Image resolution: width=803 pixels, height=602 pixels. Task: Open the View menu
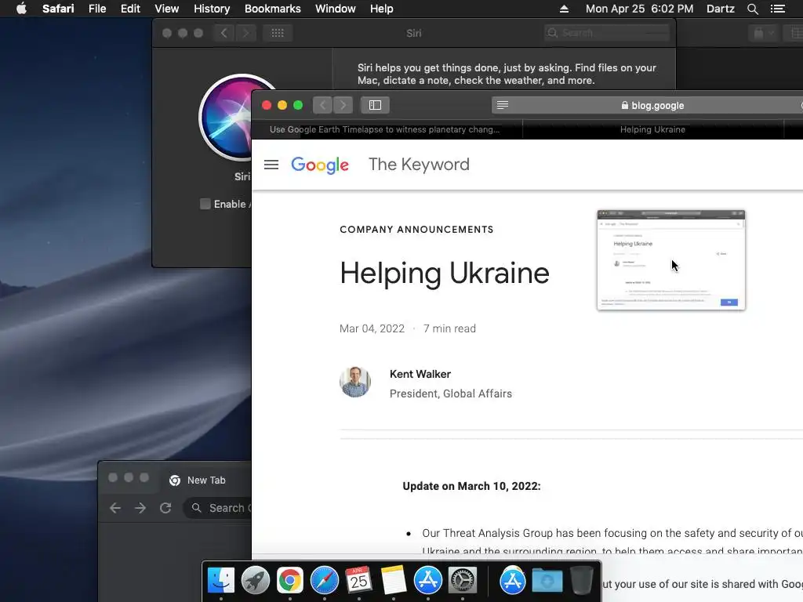click(x=166, y=9)
